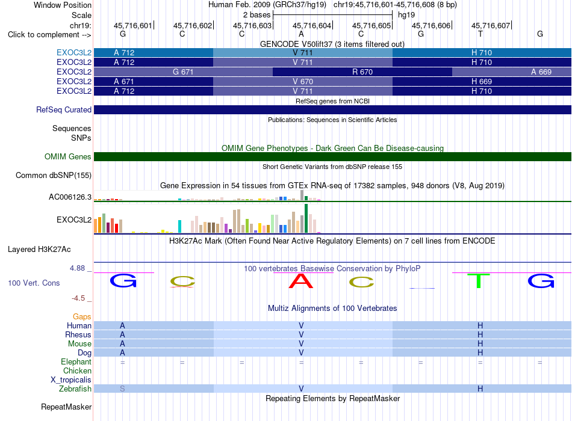Image resolution: width=572 pixels, height=421 pixels.
Task: Click the AC006126.3 expression bar chart
Action: tap(207, 195)
